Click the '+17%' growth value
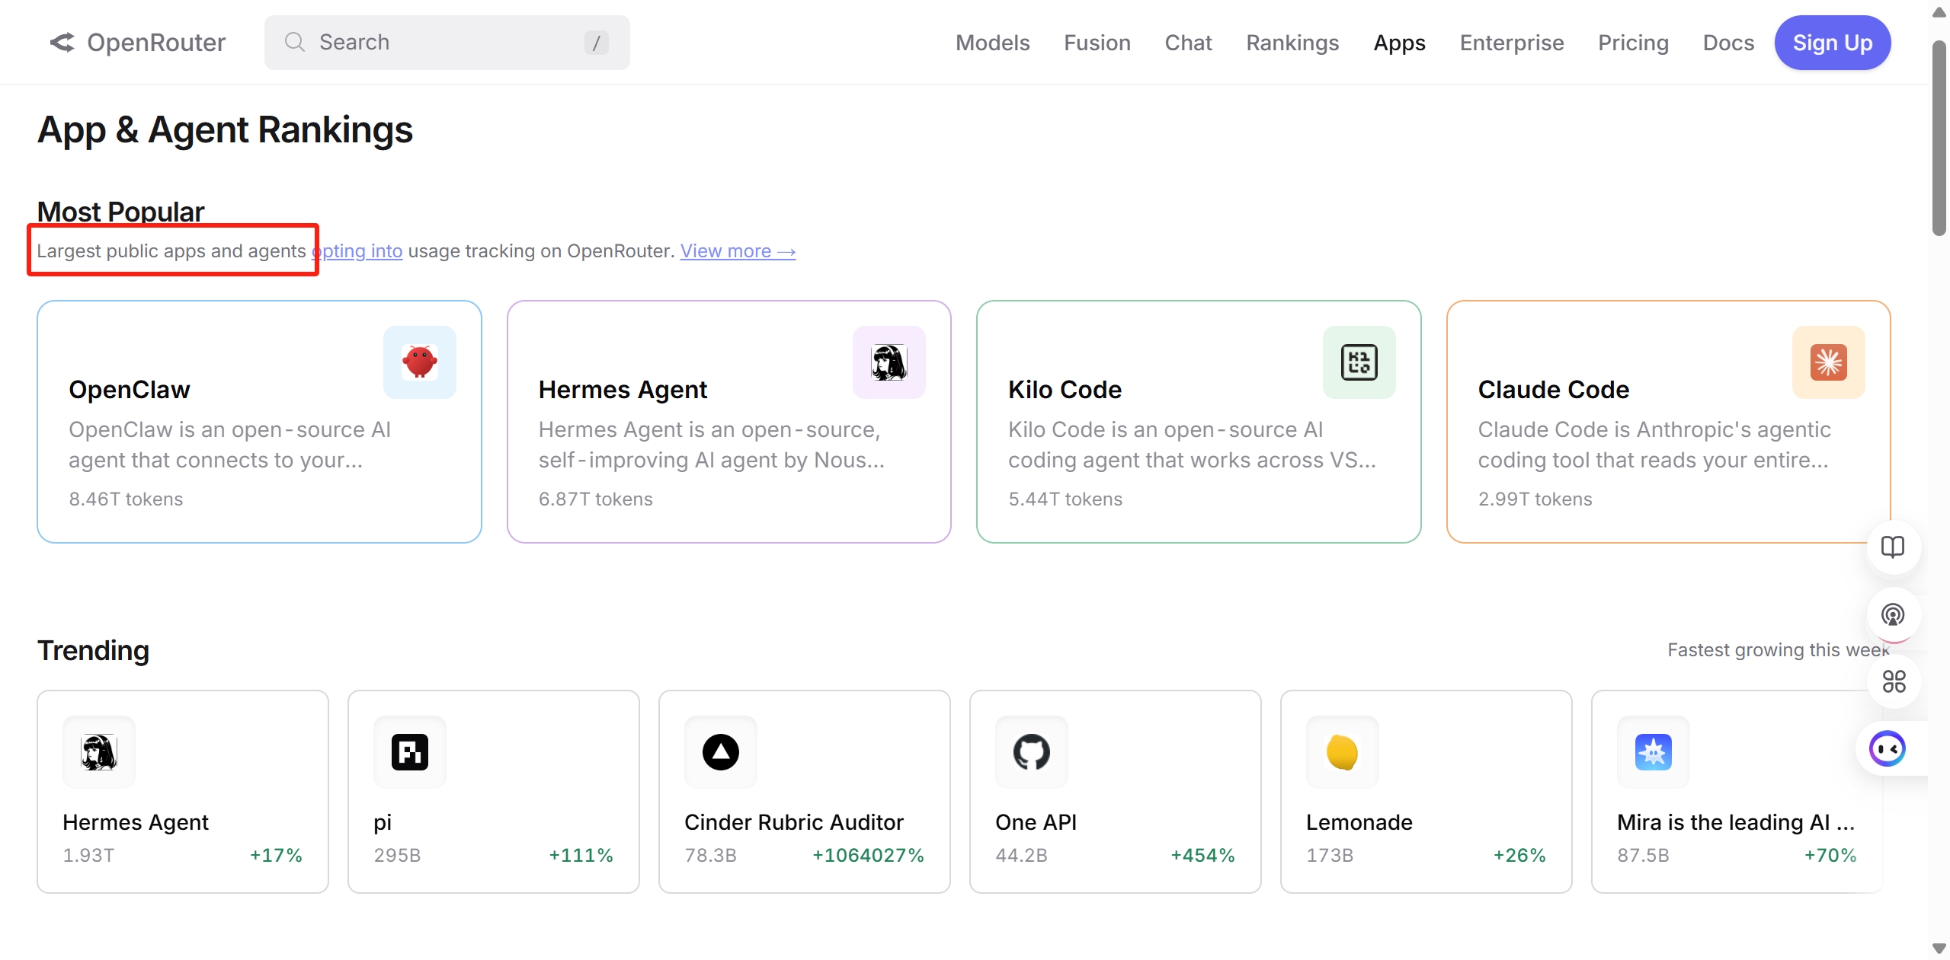This screenshot has height=960, width=1950. [x=276, y=856]
